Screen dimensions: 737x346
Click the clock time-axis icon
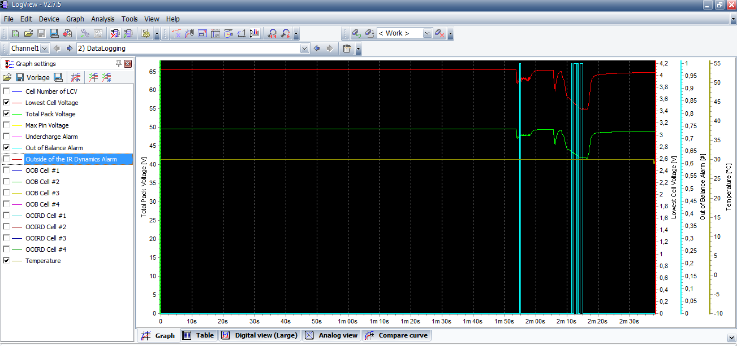pyautogui.click(x=228, y=33)
